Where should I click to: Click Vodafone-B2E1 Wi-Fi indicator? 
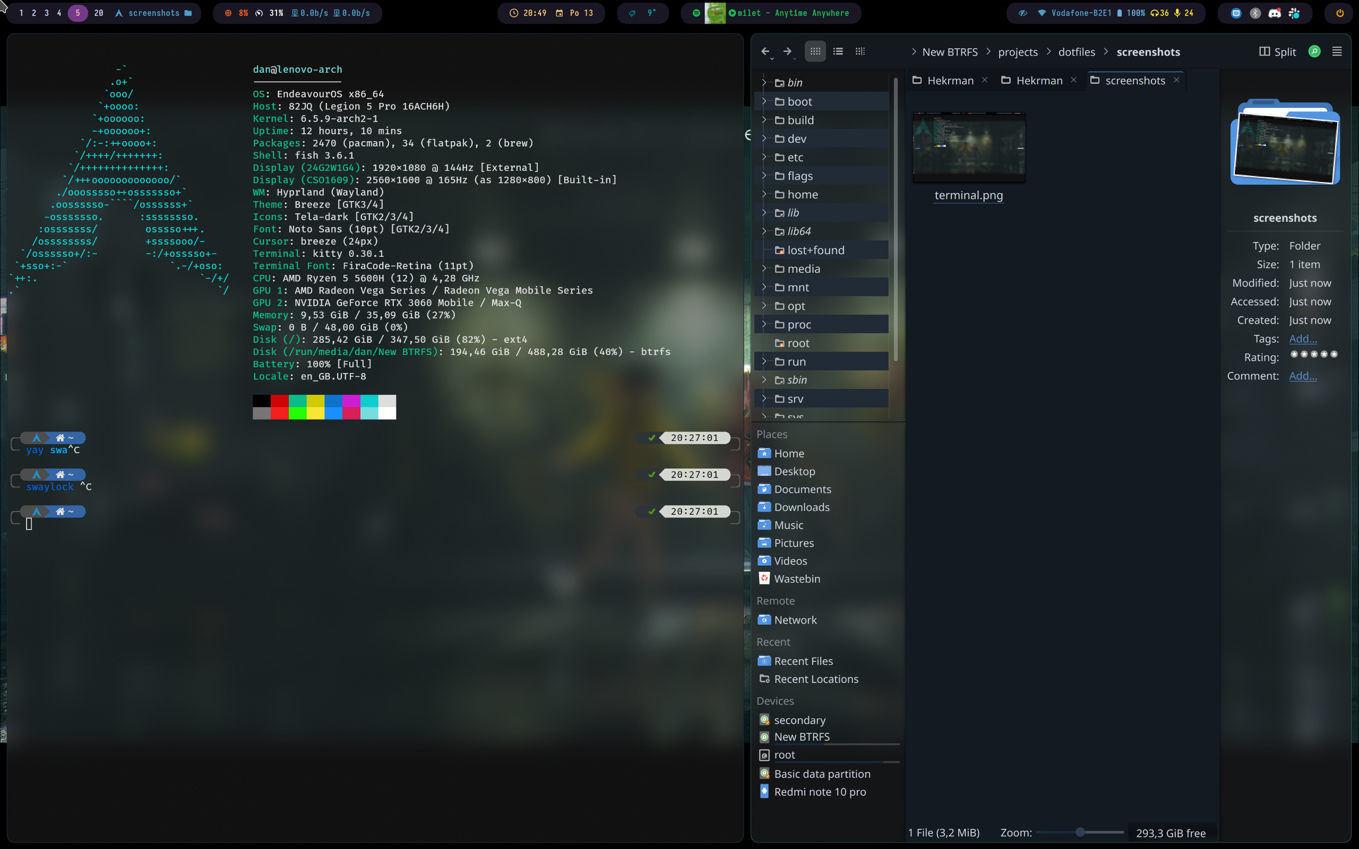click(1074, 13)
